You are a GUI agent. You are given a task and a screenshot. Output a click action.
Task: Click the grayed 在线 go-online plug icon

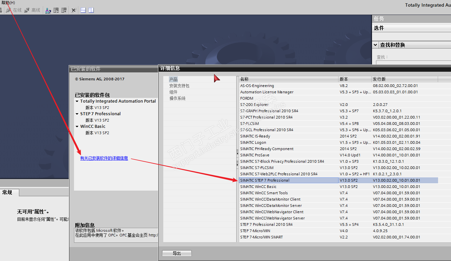(8, 10)
